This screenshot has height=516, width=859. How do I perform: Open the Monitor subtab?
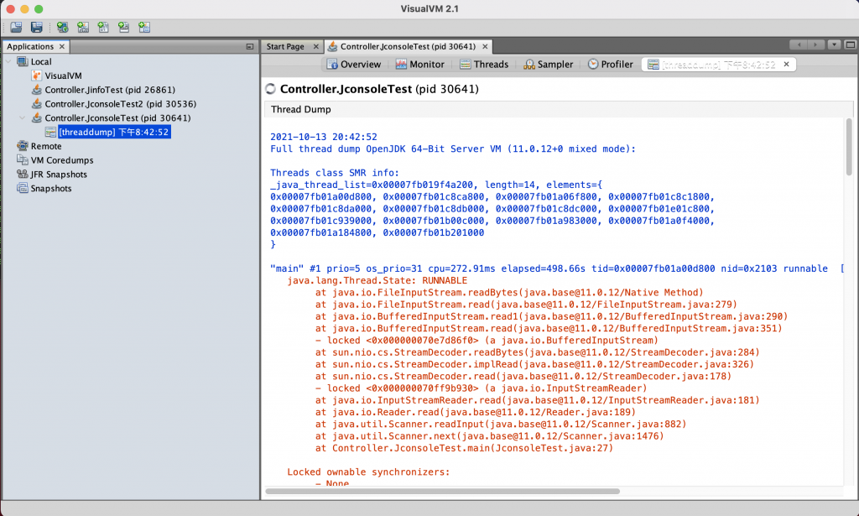coord(420,64)
